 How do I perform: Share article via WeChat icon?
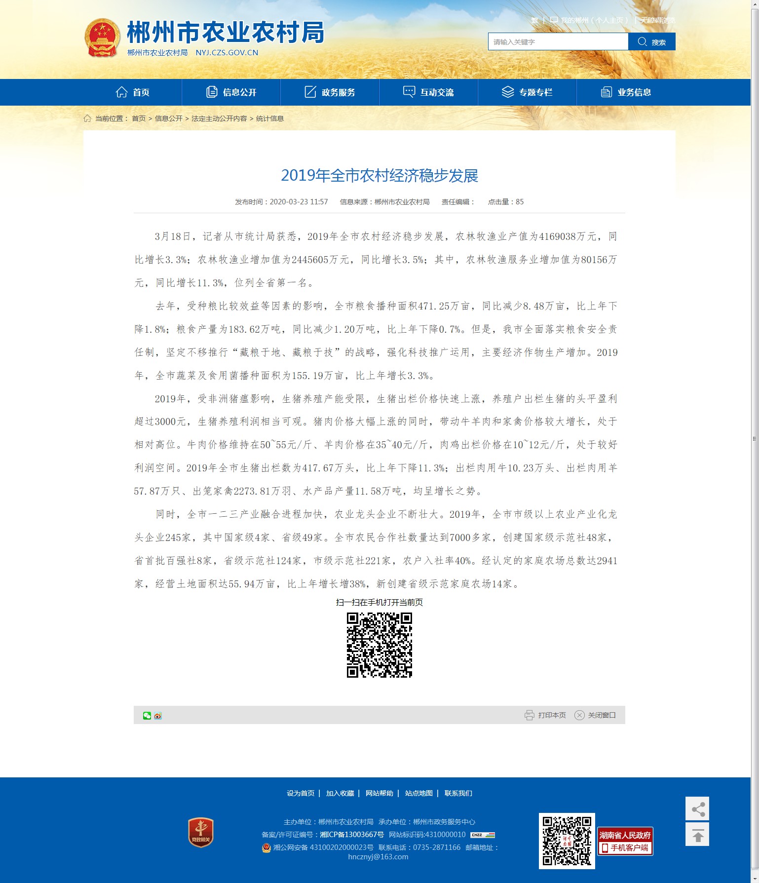[147, 716]
